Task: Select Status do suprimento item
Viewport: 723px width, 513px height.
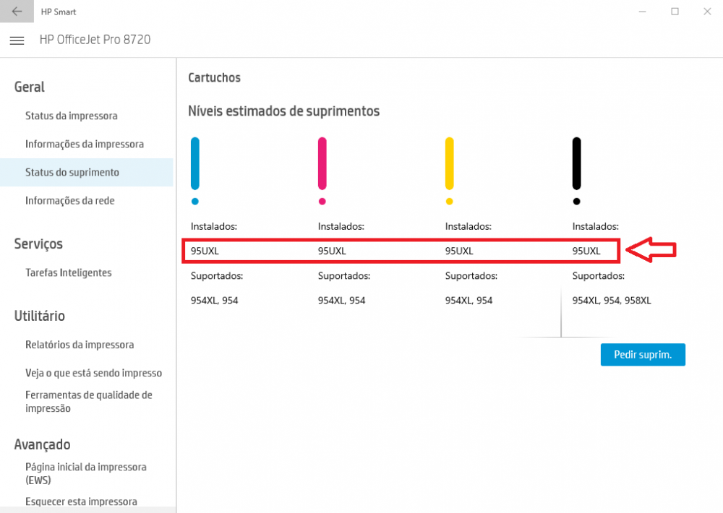Action: coord(87,173)
